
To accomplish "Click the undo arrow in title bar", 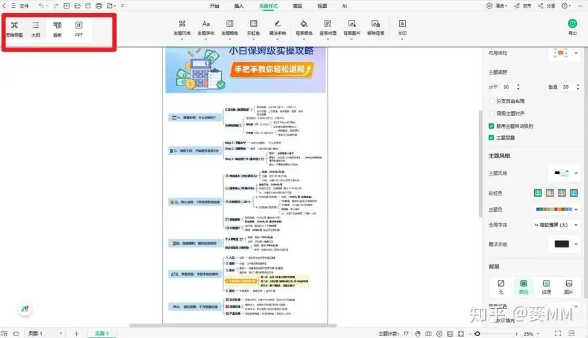I will tap(41, 5).
